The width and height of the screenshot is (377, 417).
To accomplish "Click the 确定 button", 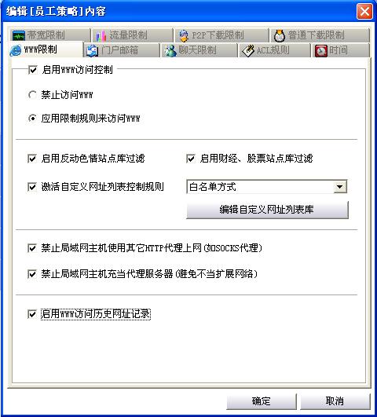I will pos(262,401).
